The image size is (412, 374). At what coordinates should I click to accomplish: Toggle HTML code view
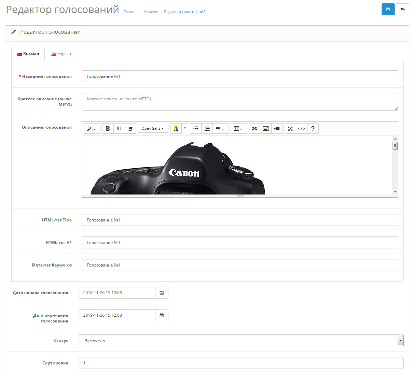click(301, 129)
